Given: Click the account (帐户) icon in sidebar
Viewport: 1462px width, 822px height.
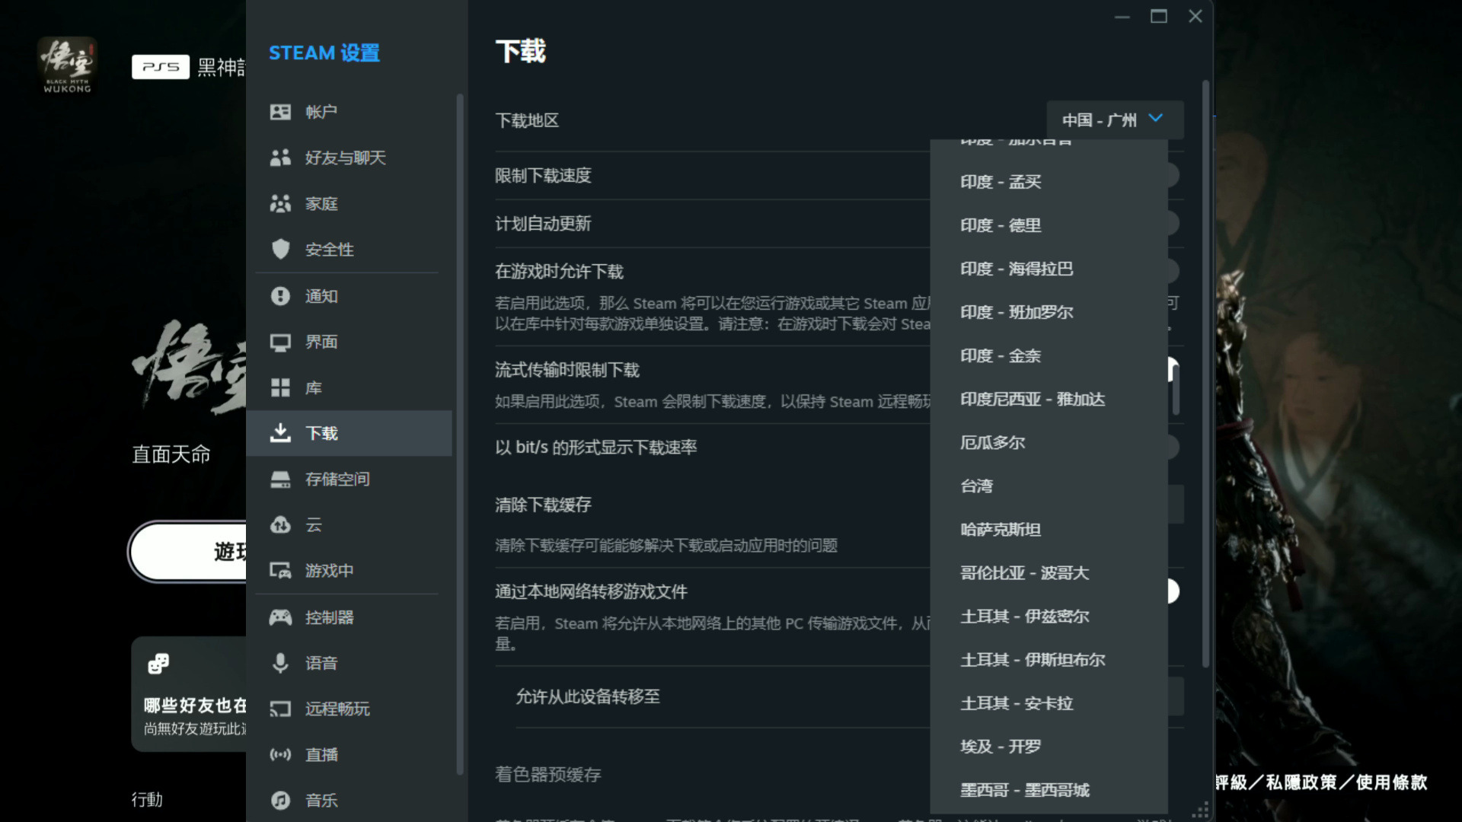Looking at the screenshot, I should 280,112.
